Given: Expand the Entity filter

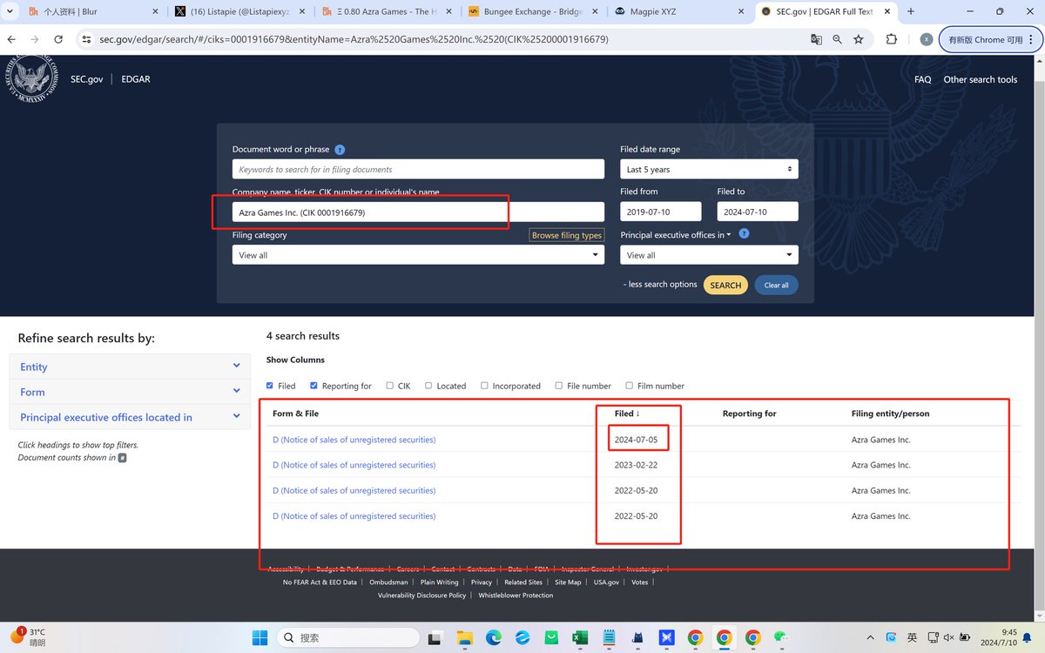Looking at the screenshot, I should pyautogui.click(x=130, y=367).
